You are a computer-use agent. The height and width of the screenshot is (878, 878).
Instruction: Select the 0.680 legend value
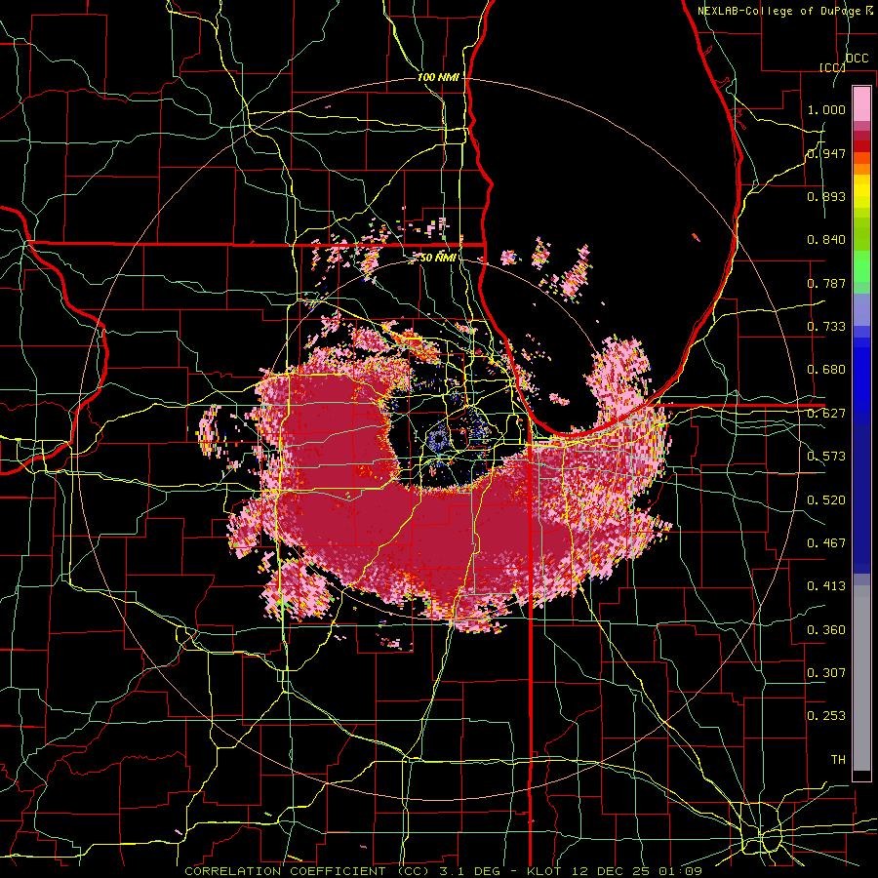tap(826, 370)
